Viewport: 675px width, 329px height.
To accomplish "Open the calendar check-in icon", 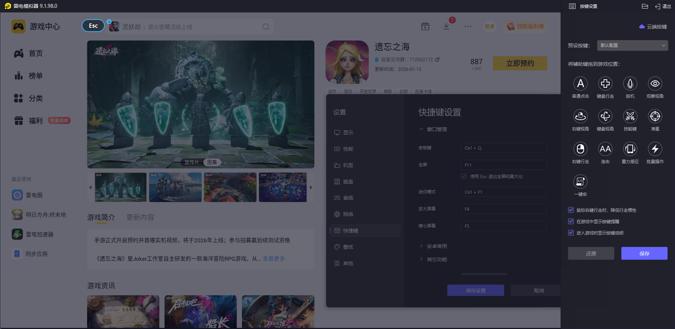I will click(425, 26).
